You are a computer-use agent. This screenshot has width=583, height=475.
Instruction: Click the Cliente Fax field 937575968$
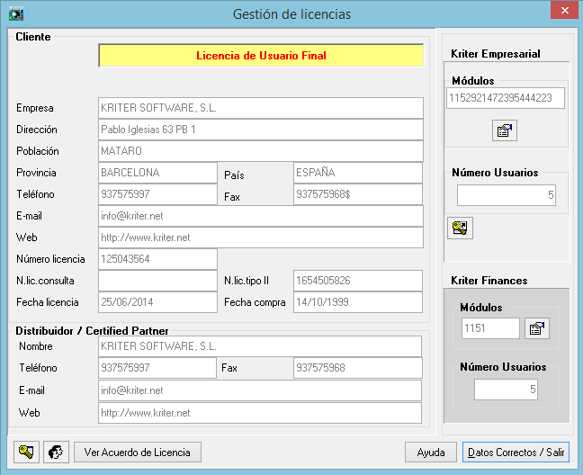(358, 194)
